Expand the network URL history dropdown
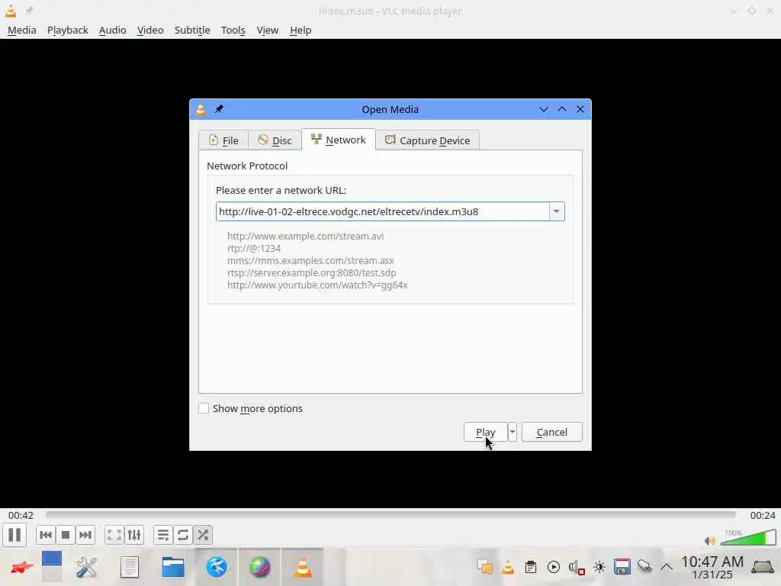Image resolution: width=781 pixels, height=586 pixels. coord(556,212)
